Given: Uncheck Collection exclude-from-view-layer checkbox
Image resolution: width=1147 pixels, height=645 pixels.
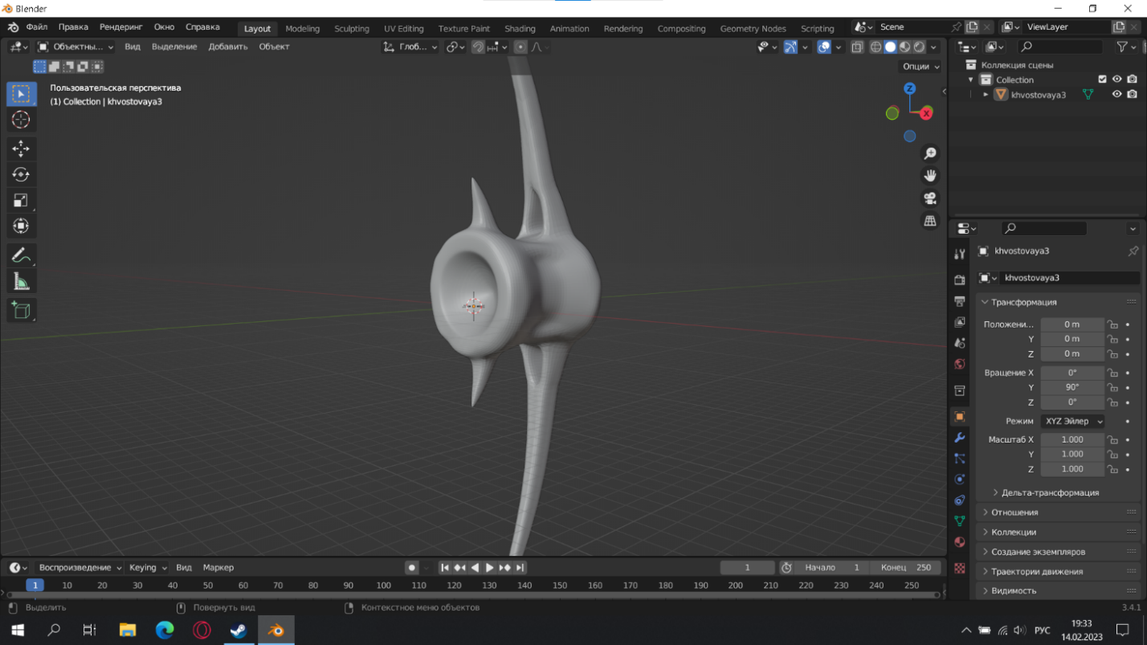Looking at the screenshot, I should click(x=1102, y=80).
